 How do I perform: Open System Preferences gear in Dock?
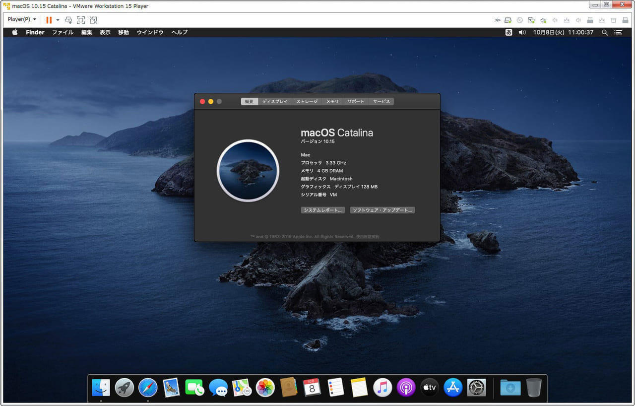(476, 388)
